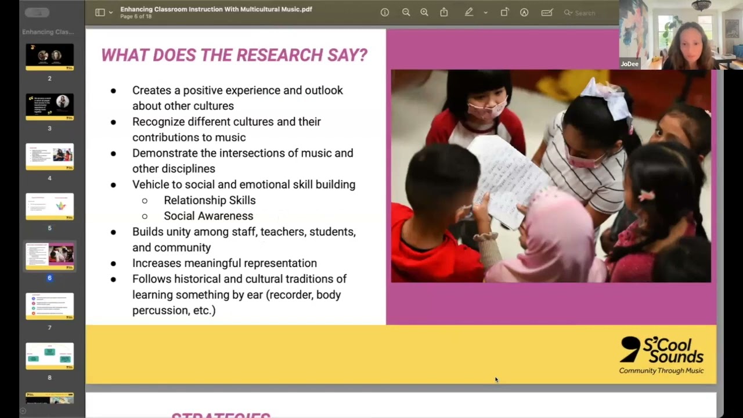Show the Markup toolbar

pos(524,12)
